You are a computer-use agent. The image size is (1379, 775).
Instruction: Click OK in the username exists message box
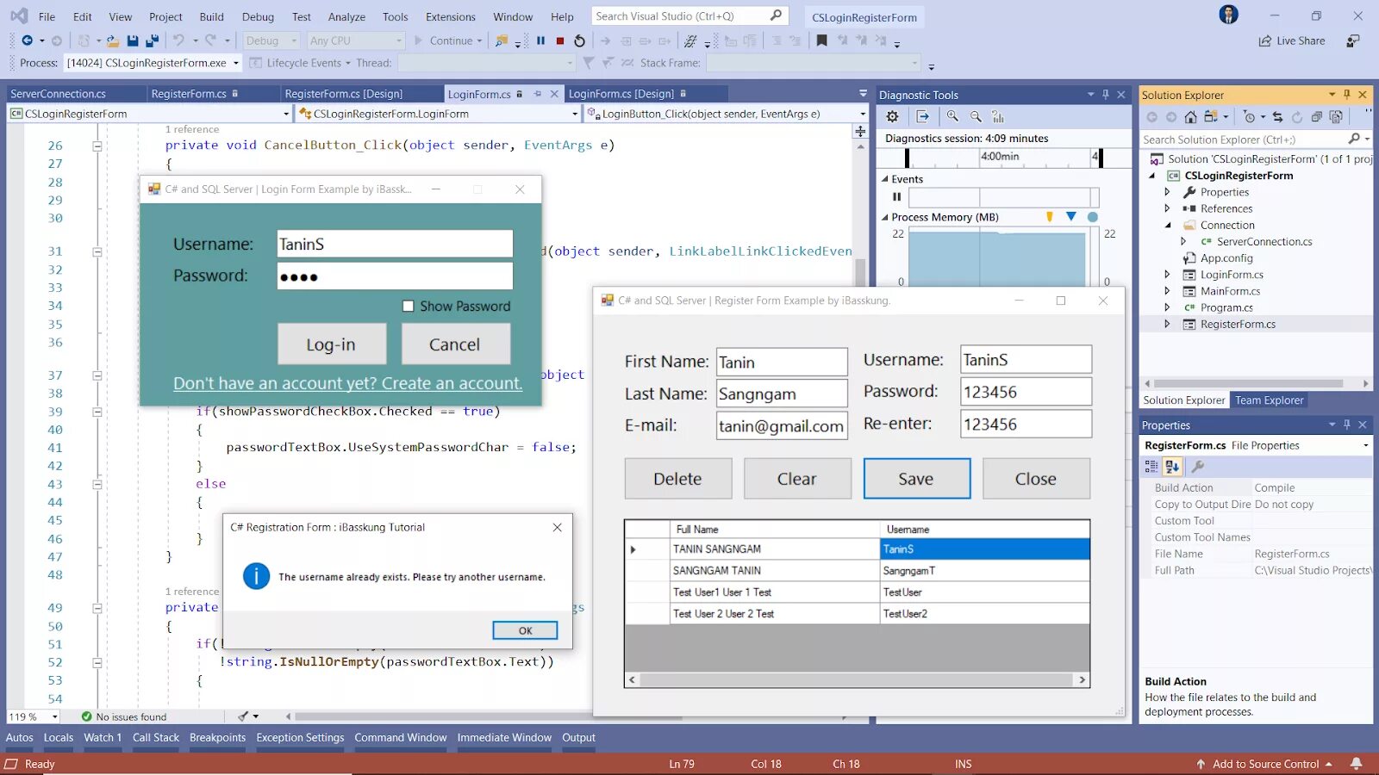[x=525, y=630]
